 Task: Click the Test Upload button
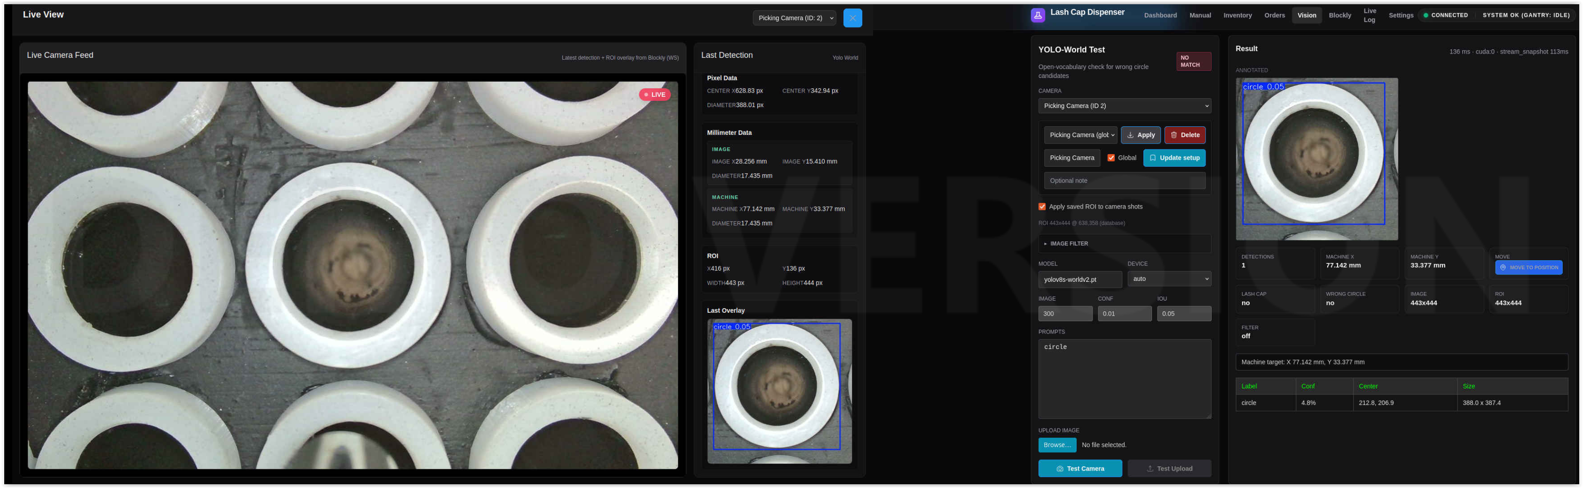[1169, 469]
